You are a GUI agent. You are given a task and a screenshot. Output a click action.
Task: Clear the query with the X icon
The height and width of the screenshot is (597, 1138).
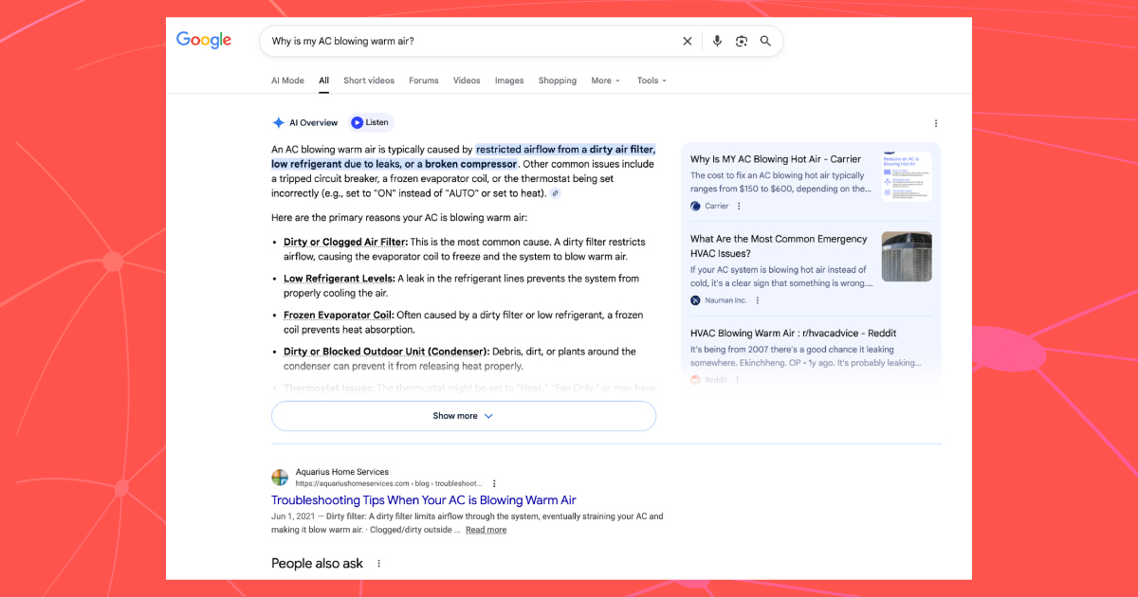coord(688,41)
